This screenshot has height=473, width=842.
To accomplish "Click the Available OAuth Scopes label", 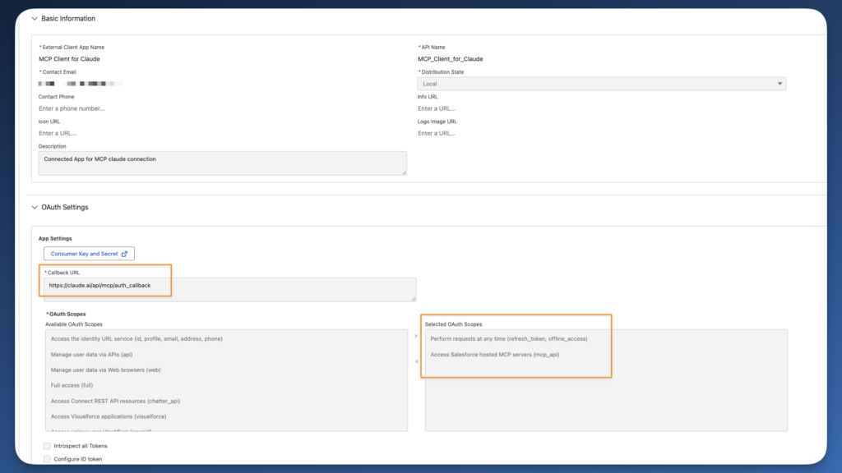I will (x=74, y=324).
